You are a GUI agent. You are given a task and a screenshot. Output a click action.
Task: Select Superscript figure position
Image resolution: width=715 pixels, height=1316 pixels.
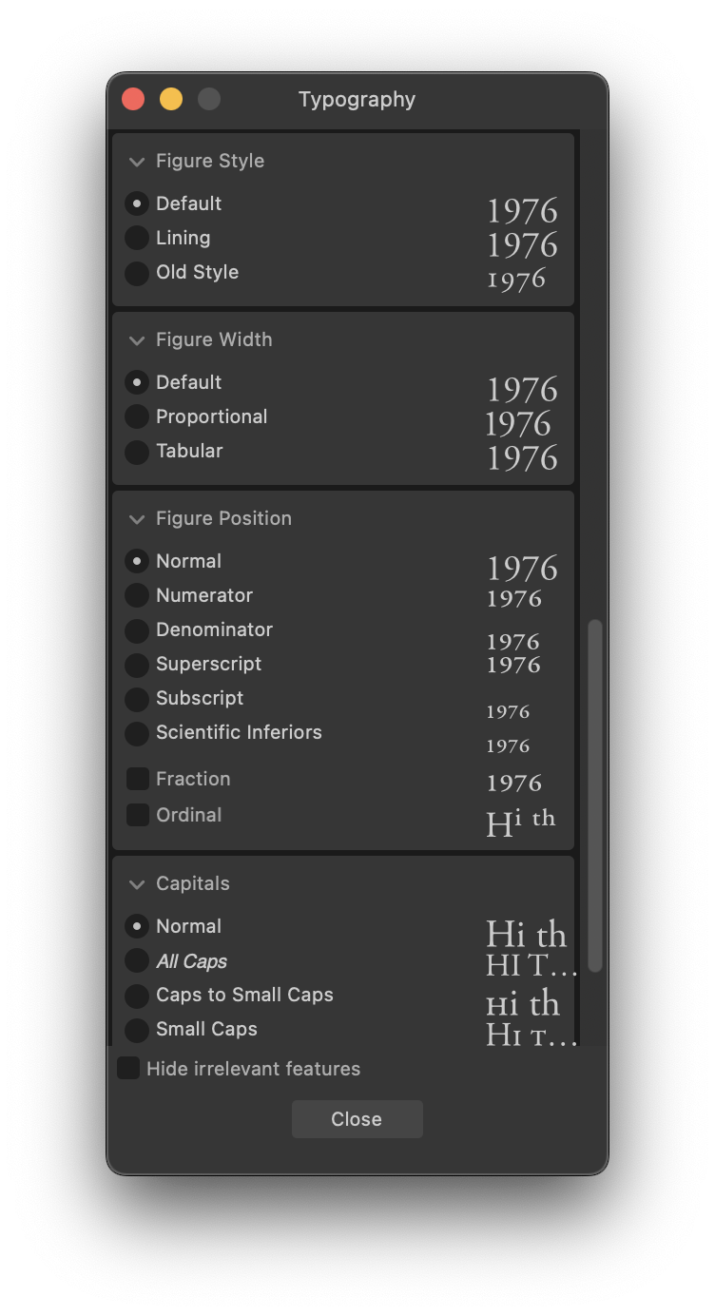point(136,665)
